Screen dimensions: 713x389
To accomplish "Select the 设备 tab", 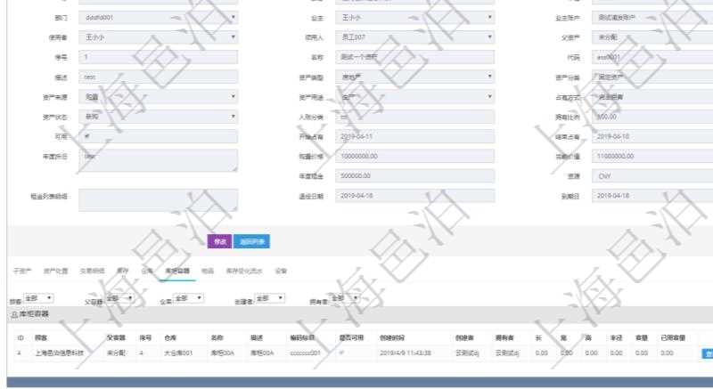I will [x=281, y=270].
